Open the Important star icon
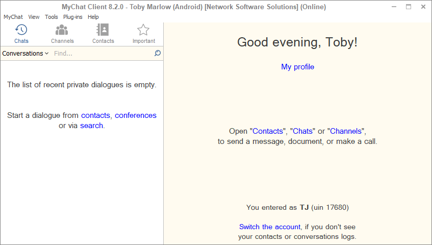The height and width of the screenshot is (245, 432). (x=143, y=30)
